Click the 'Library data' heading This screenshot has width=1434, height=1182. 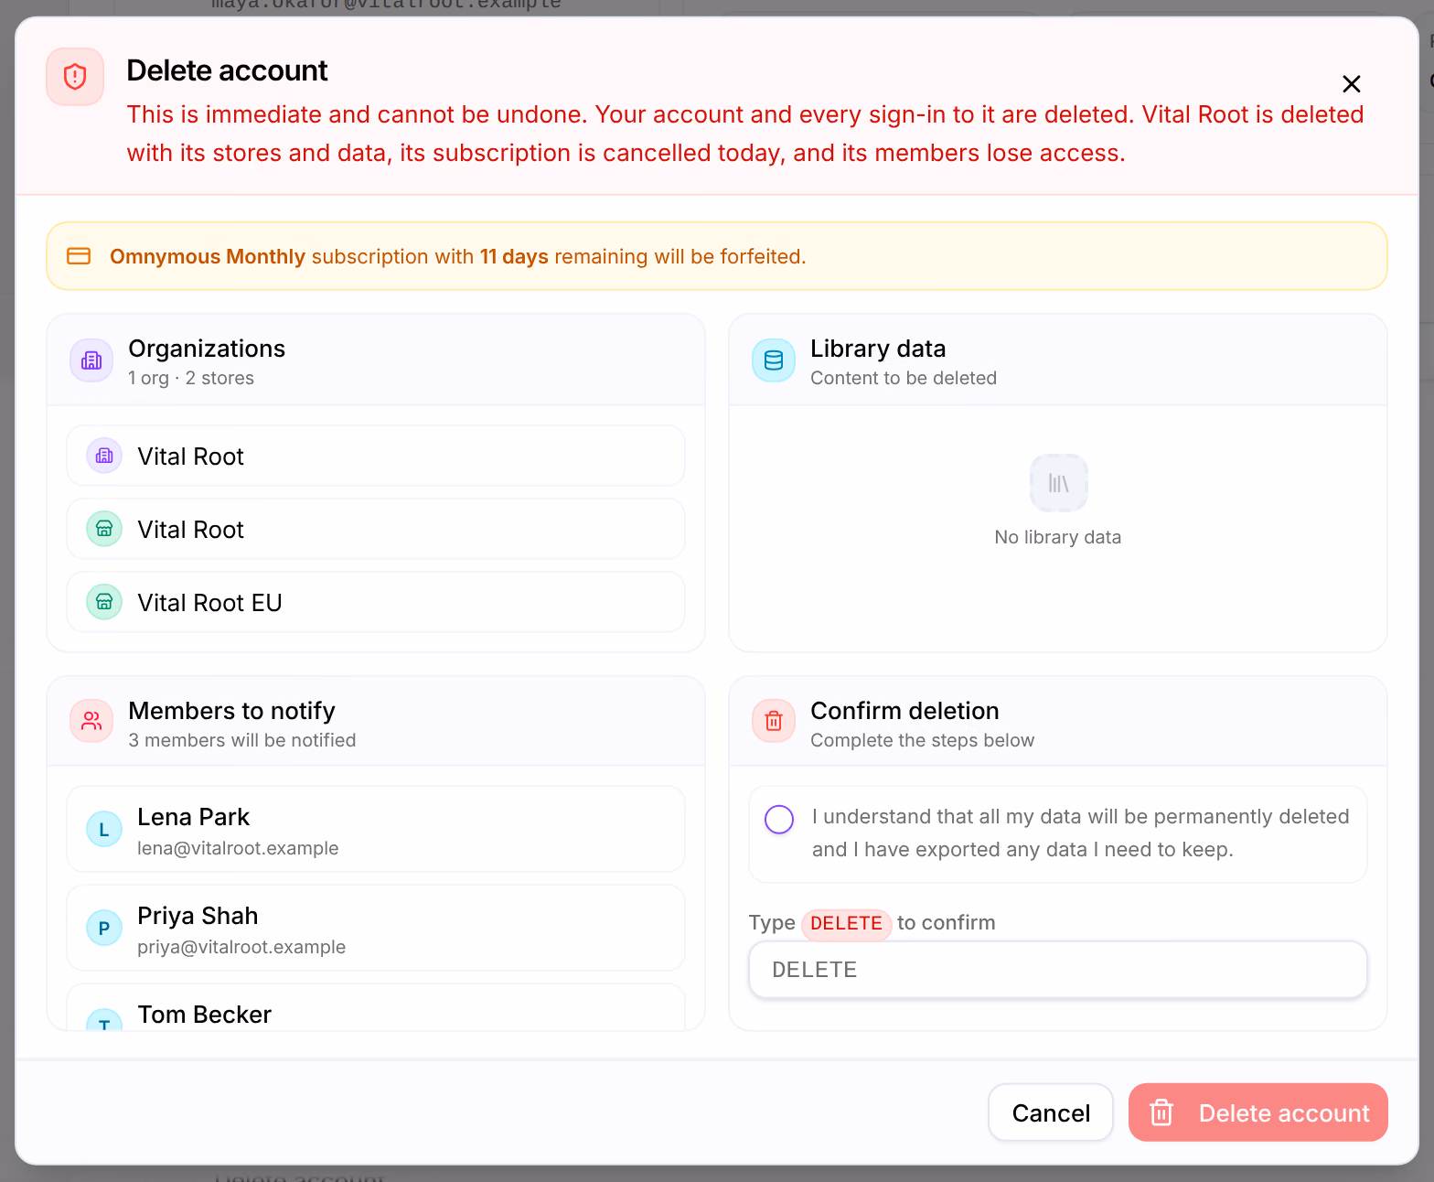pos(878,349)
